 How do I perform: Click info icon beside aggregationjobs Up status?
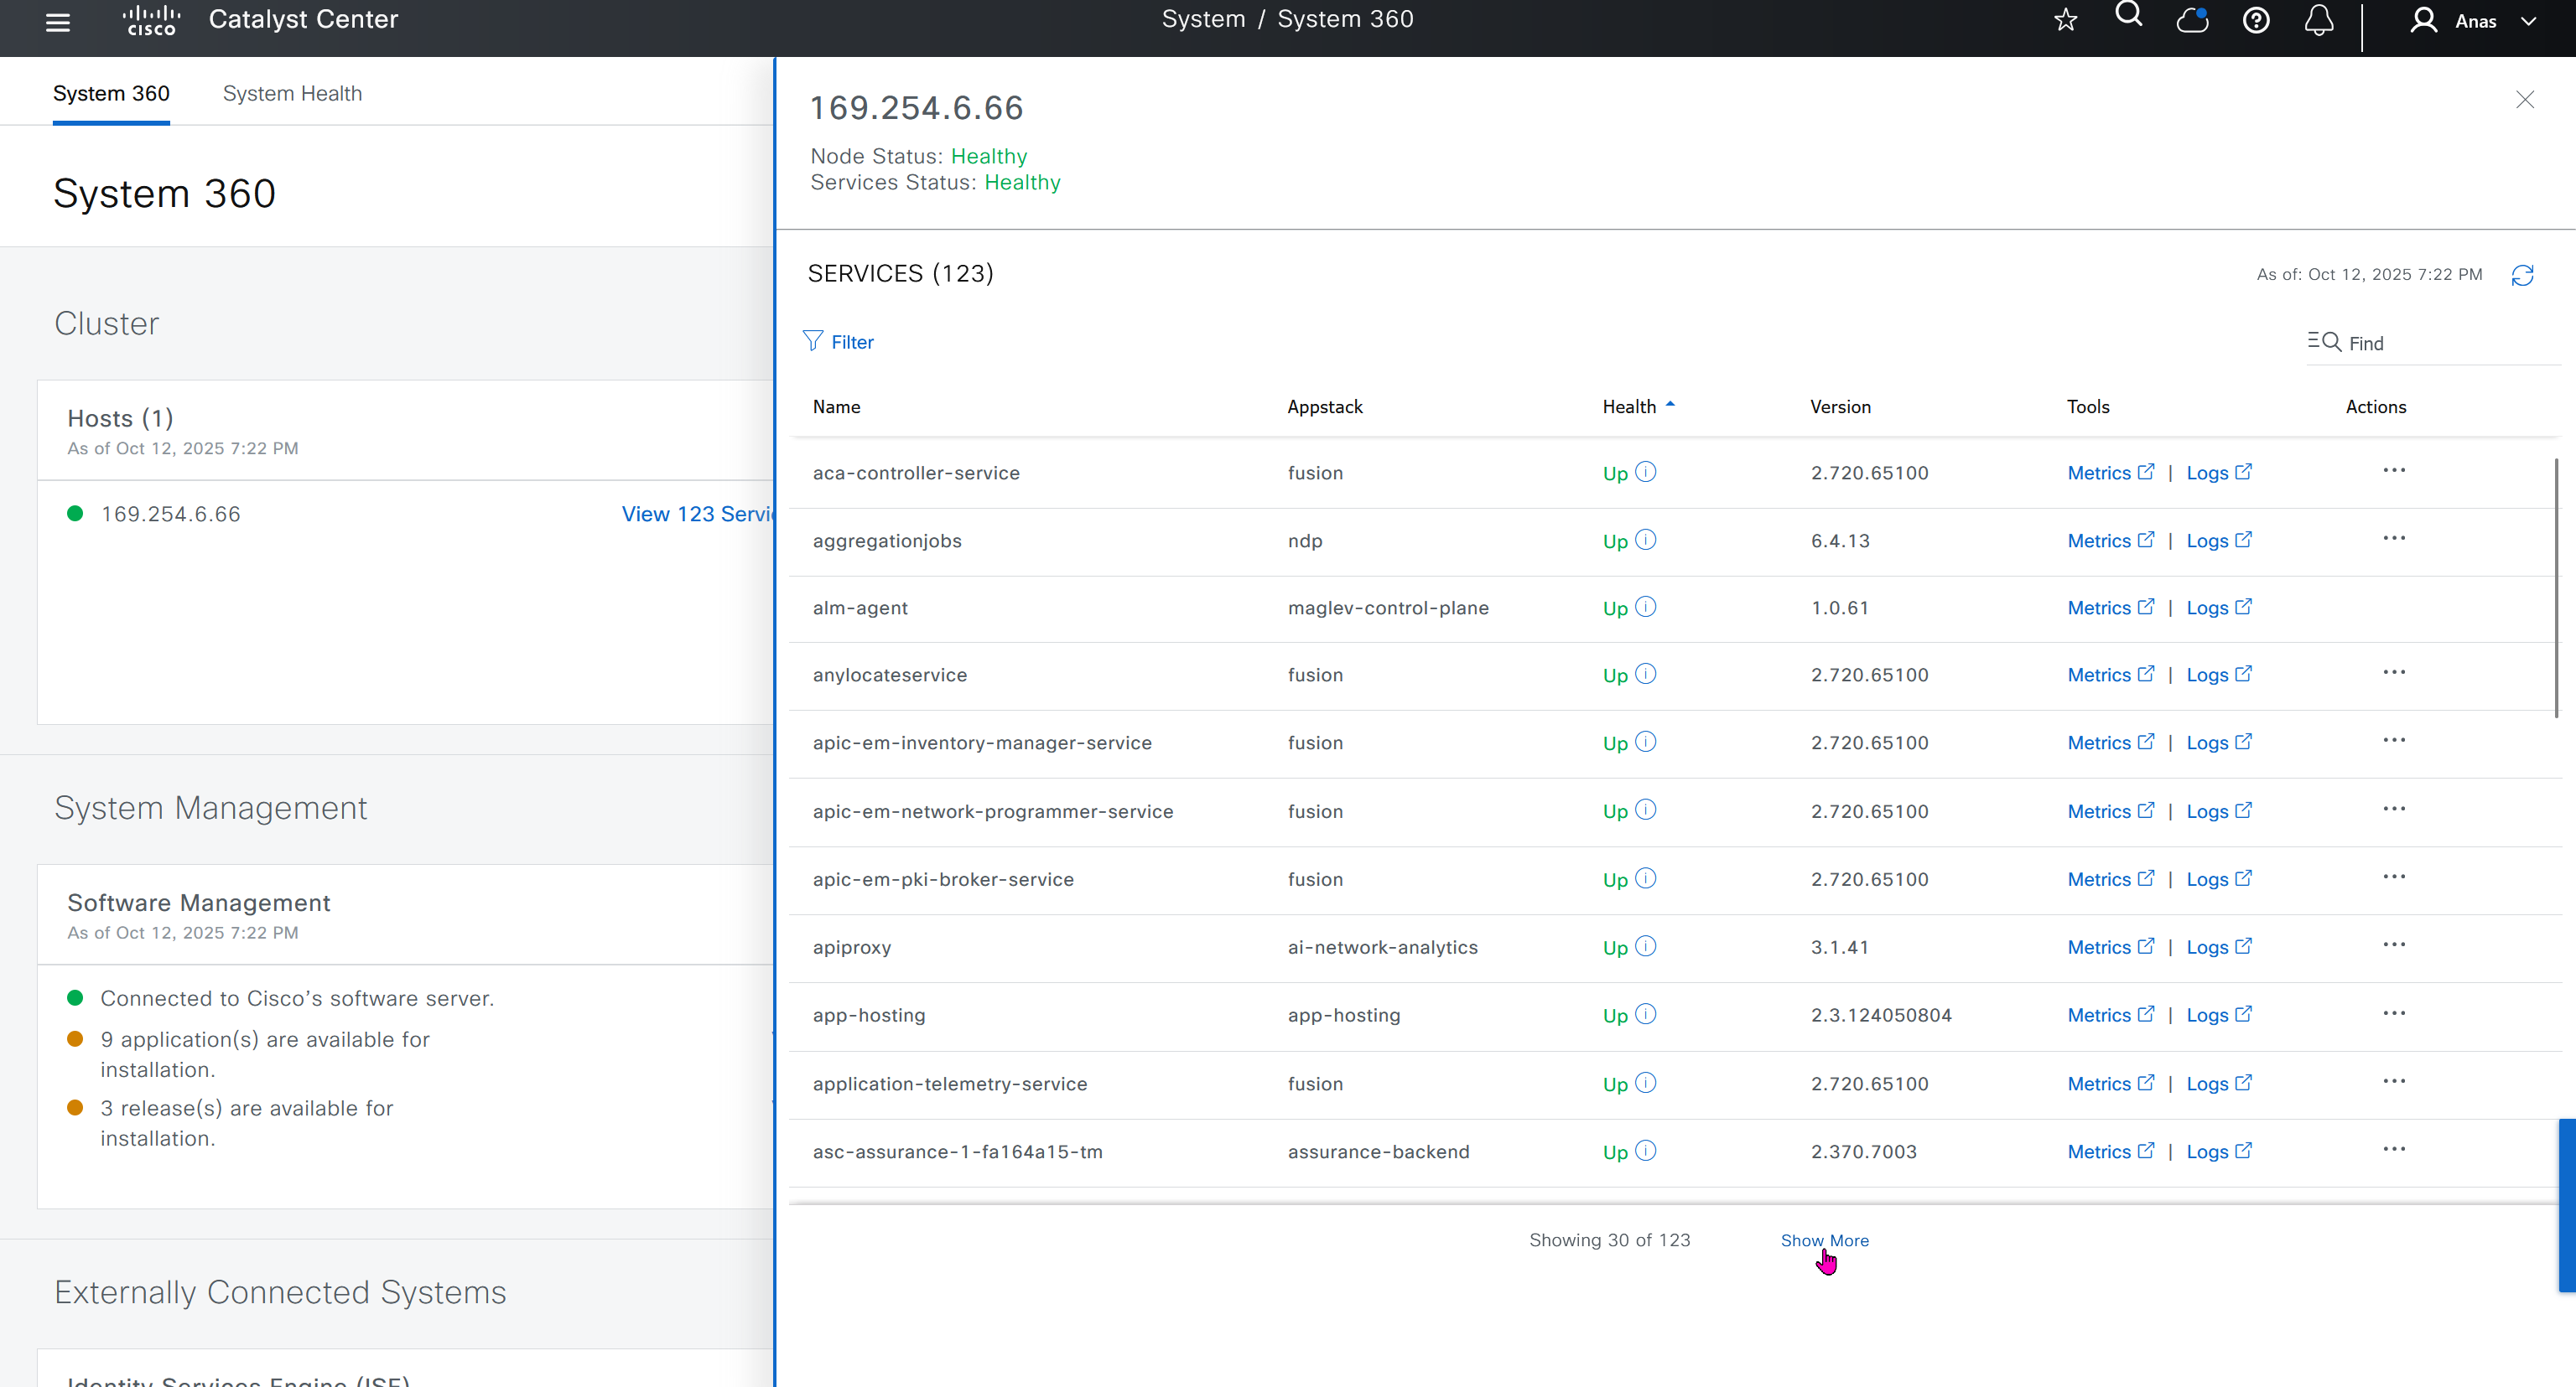1646,540
